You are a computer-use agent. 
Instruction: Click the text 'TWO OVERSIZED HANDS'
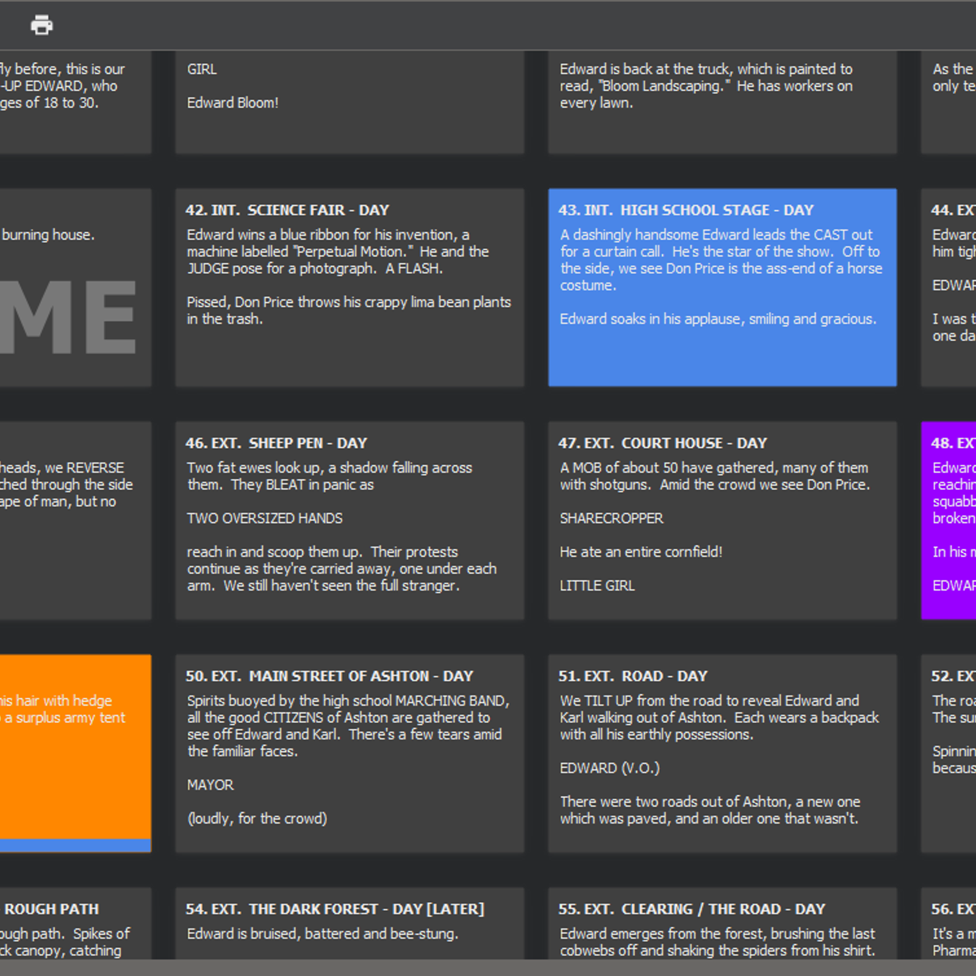[265, 518]
